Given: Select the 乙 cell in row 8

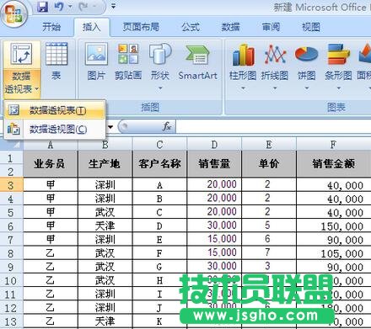Looking at the screenshot, I should click(51, 253).
